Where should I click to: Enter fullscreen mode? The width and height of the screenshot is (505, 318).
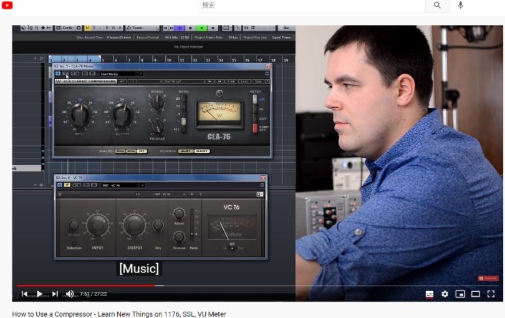pyautogui.click(x=491, y=294)
